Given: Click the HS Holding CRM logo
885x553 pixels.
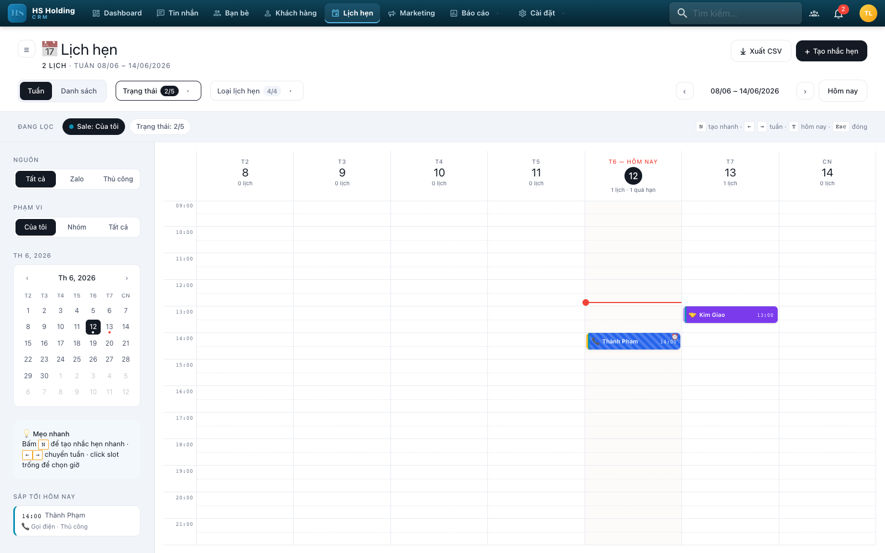Looking at the screenshot, I should (x=42, y=13).
